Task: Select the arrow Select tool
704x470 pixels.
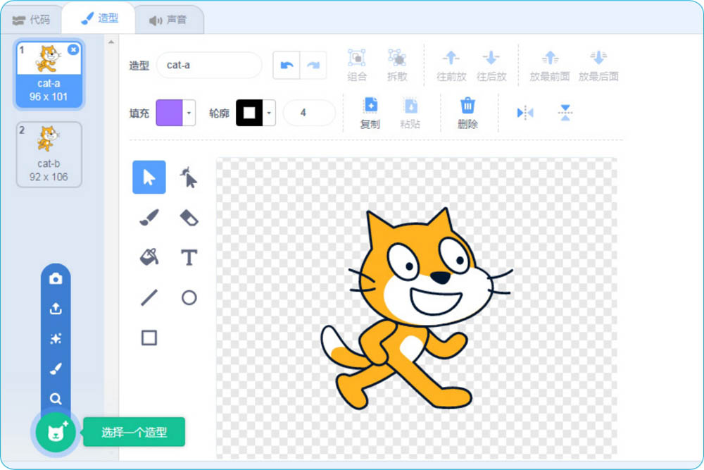Action: coord(149,177)
